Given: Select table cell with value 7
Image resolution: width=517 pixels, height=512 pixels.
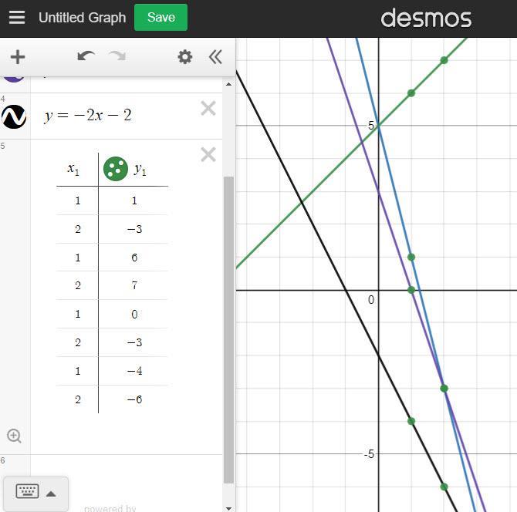Looking at the screenshot, I should (133, 285).
